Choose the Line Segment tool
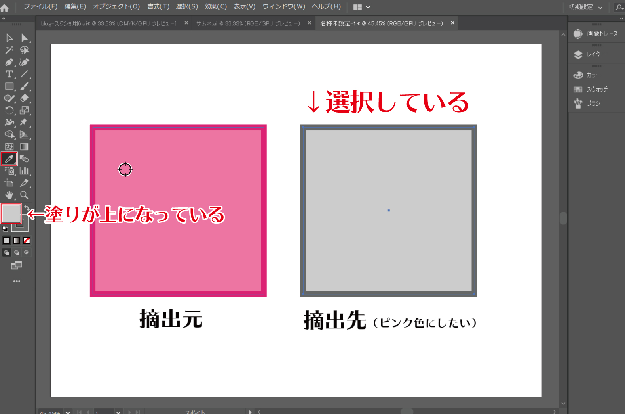625x414 pixels. 25,74
